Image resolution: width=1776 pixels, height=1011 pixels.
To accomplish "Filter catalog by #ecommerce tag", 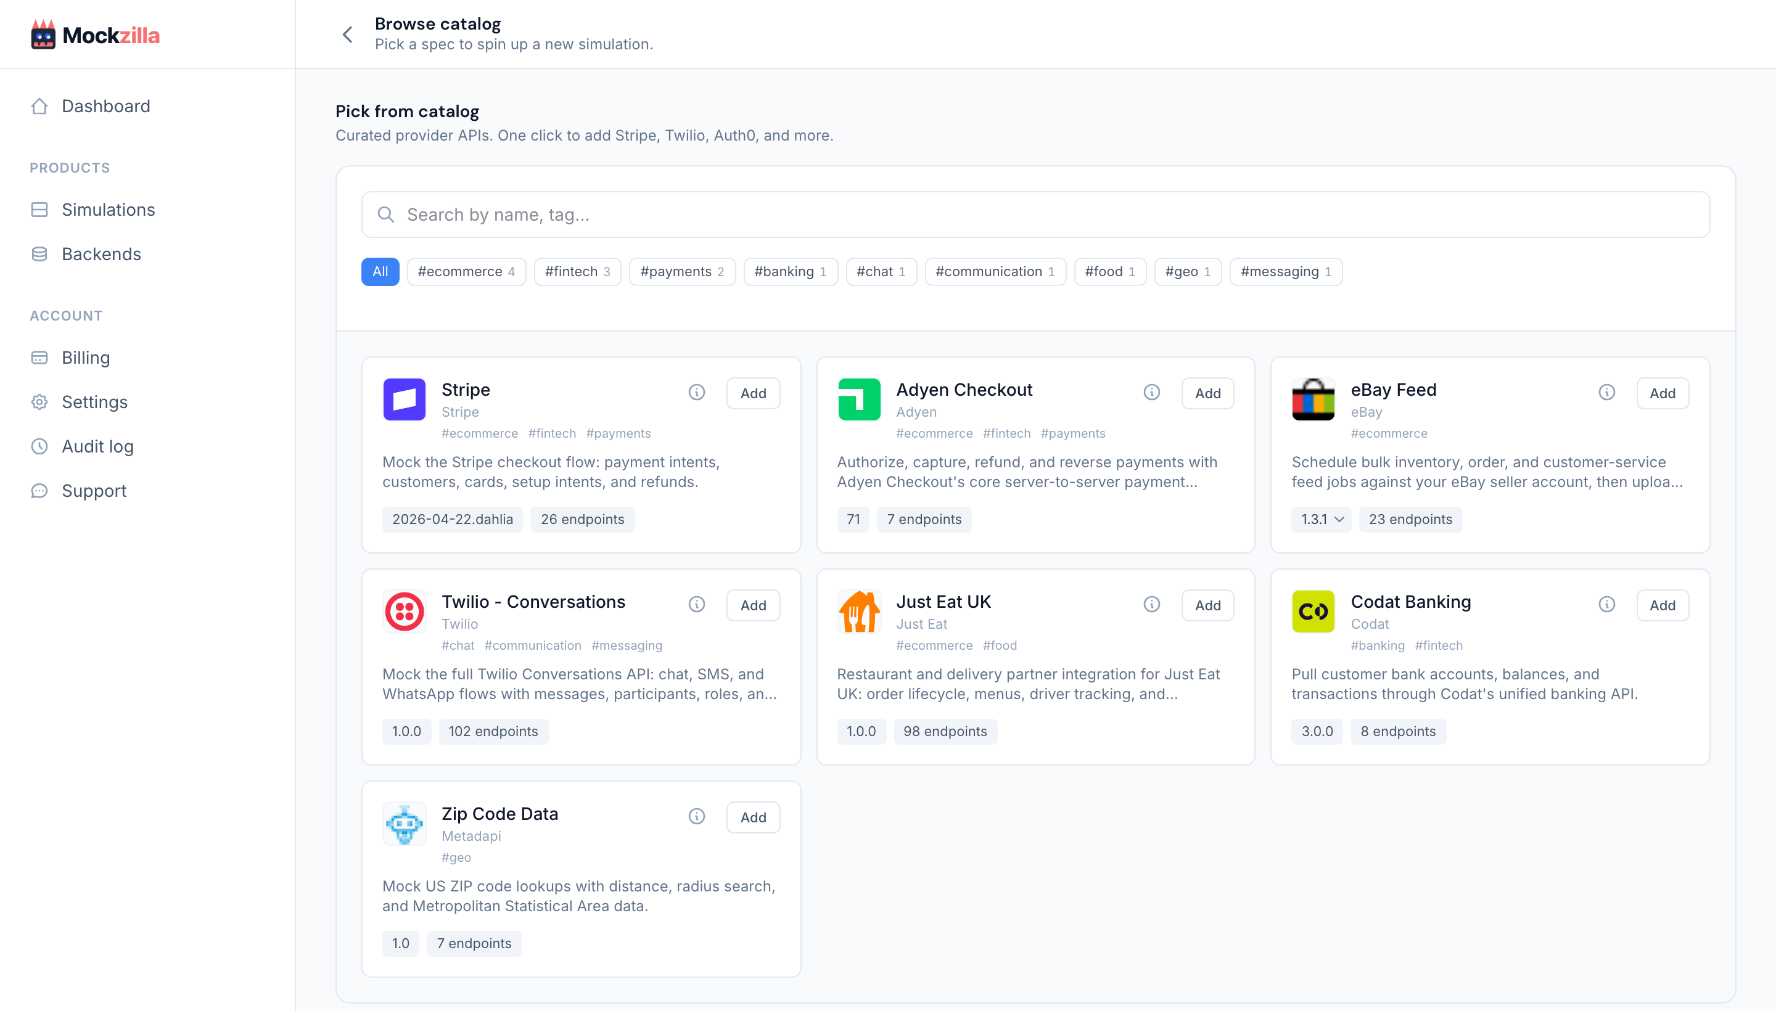I will tap(466, 271).
